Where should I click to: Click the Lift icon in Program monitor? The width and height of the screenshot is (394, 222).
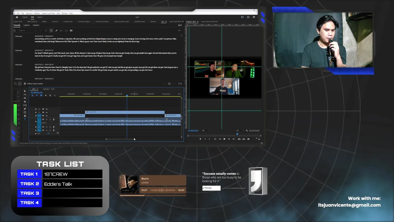click(239, 139)
